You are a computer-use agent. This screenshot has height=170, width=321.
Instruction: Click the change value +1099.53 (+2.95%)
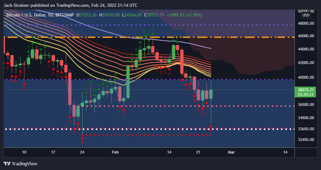(184, 15)
